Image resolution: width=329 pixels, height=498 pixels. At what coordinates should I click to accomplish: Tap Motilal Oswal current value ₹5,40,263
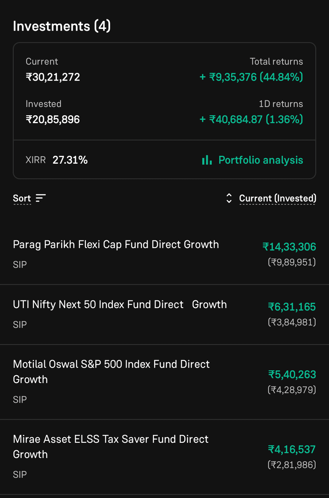pos(292,374)
